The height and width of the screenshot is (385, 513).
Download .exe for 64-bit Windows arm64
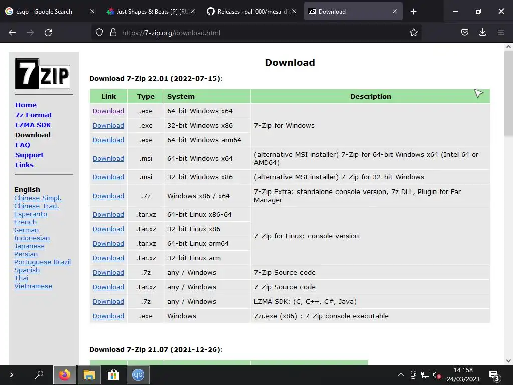point(108,140)
